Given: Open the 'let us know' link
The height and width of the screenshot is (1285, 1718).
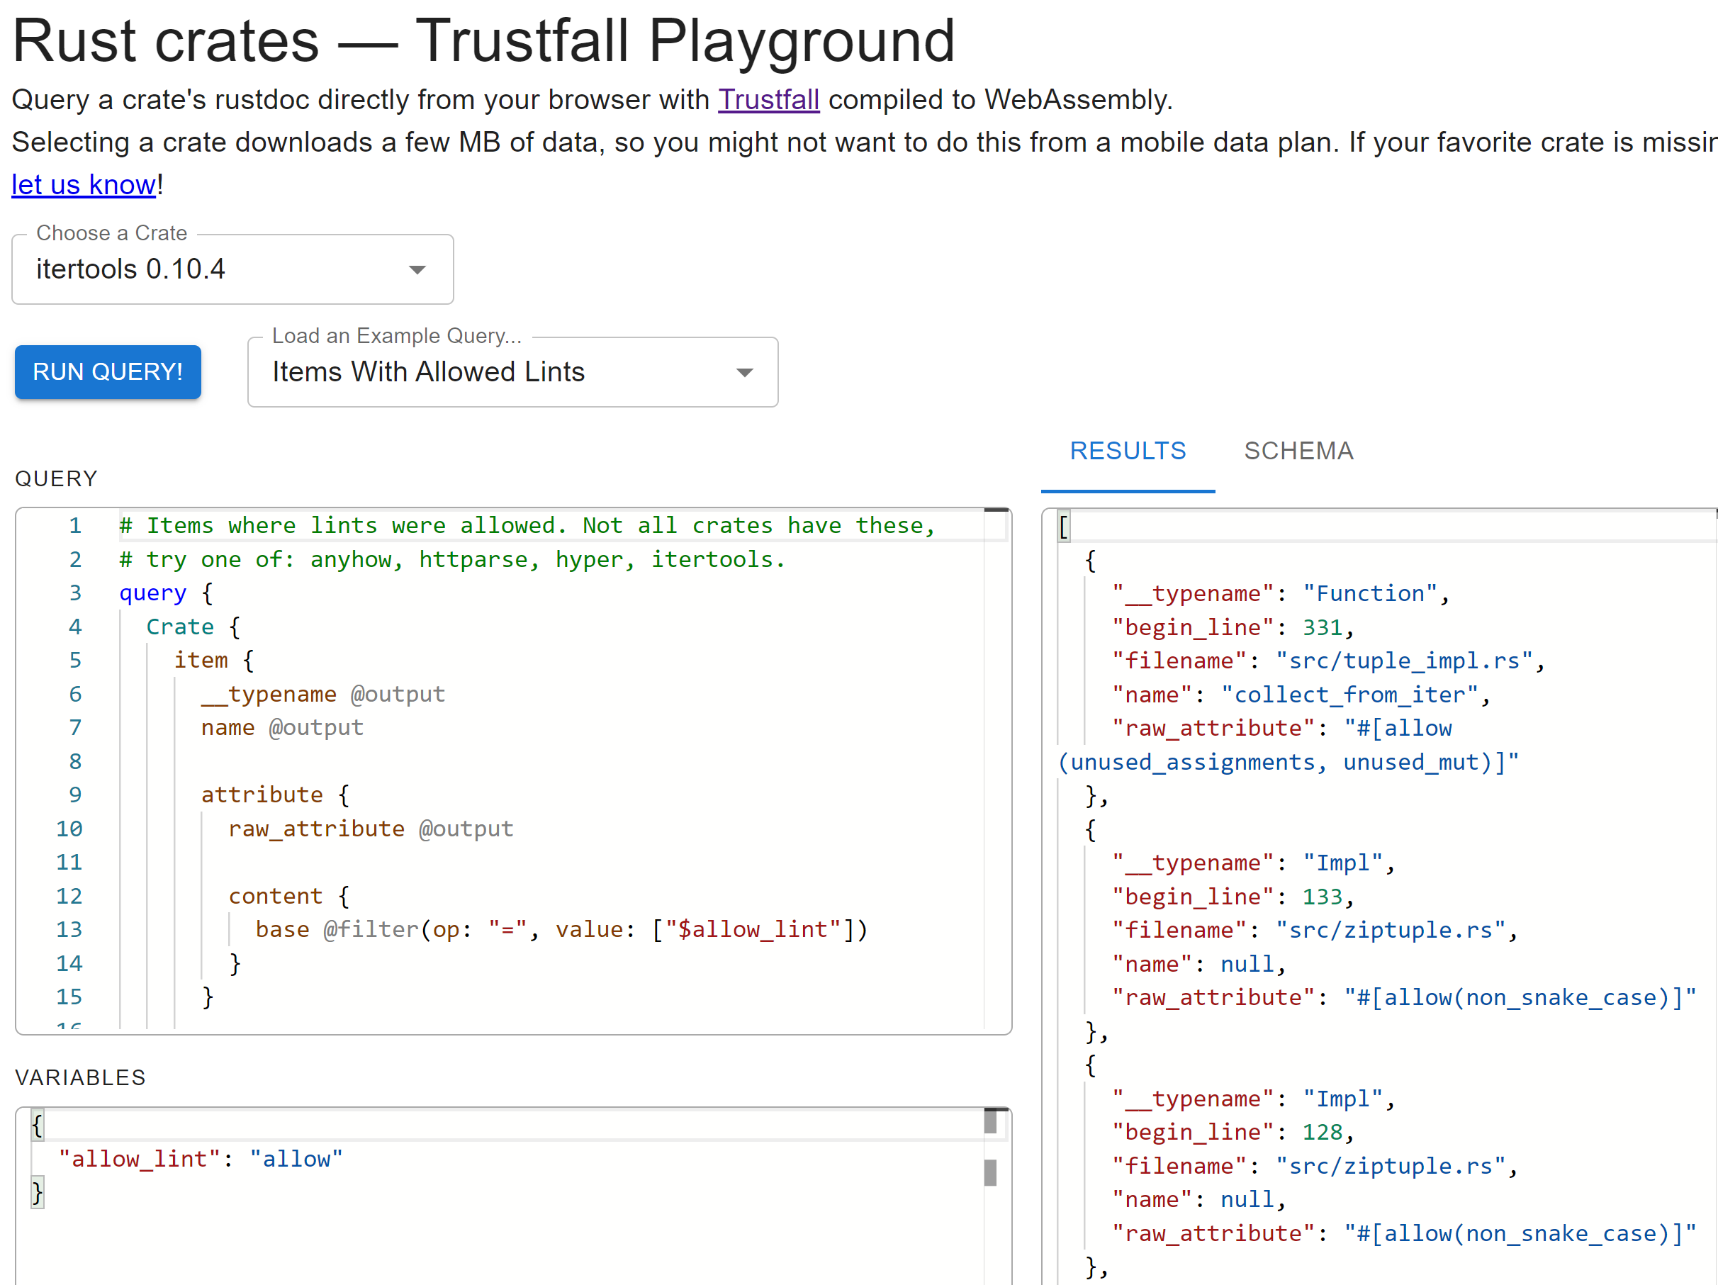Looking at the screenshot, I should tap(82, 185).
